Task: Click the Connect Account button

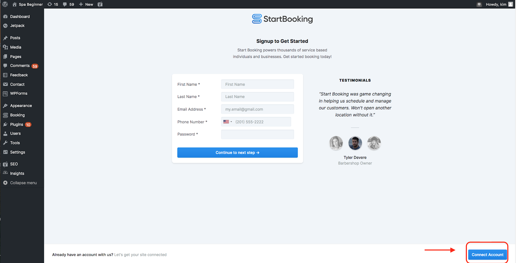Action: [x=487, y=255]
